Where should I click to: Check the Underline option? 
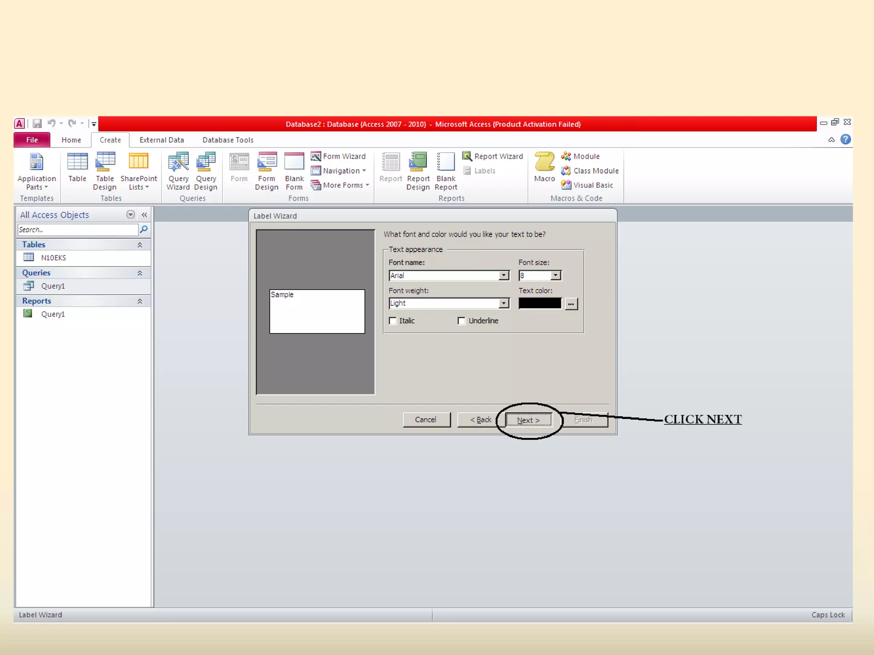(x=461, y=321)
